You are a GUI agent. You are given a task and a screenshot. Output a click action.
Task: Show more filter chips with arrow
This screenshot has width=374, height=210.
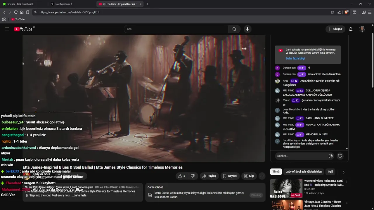point(344,172)
